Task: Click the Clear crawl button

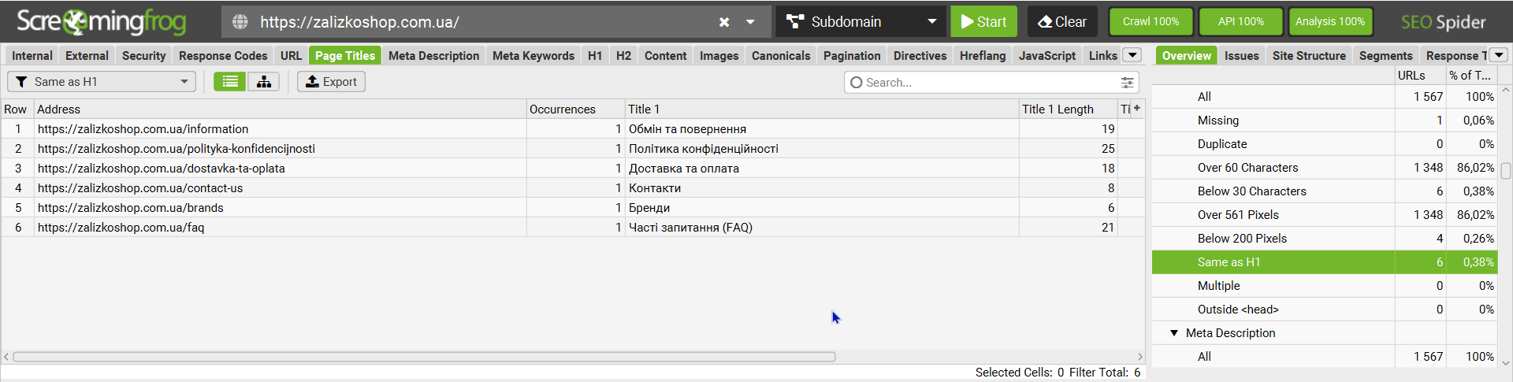Action: coord(1061,22)
